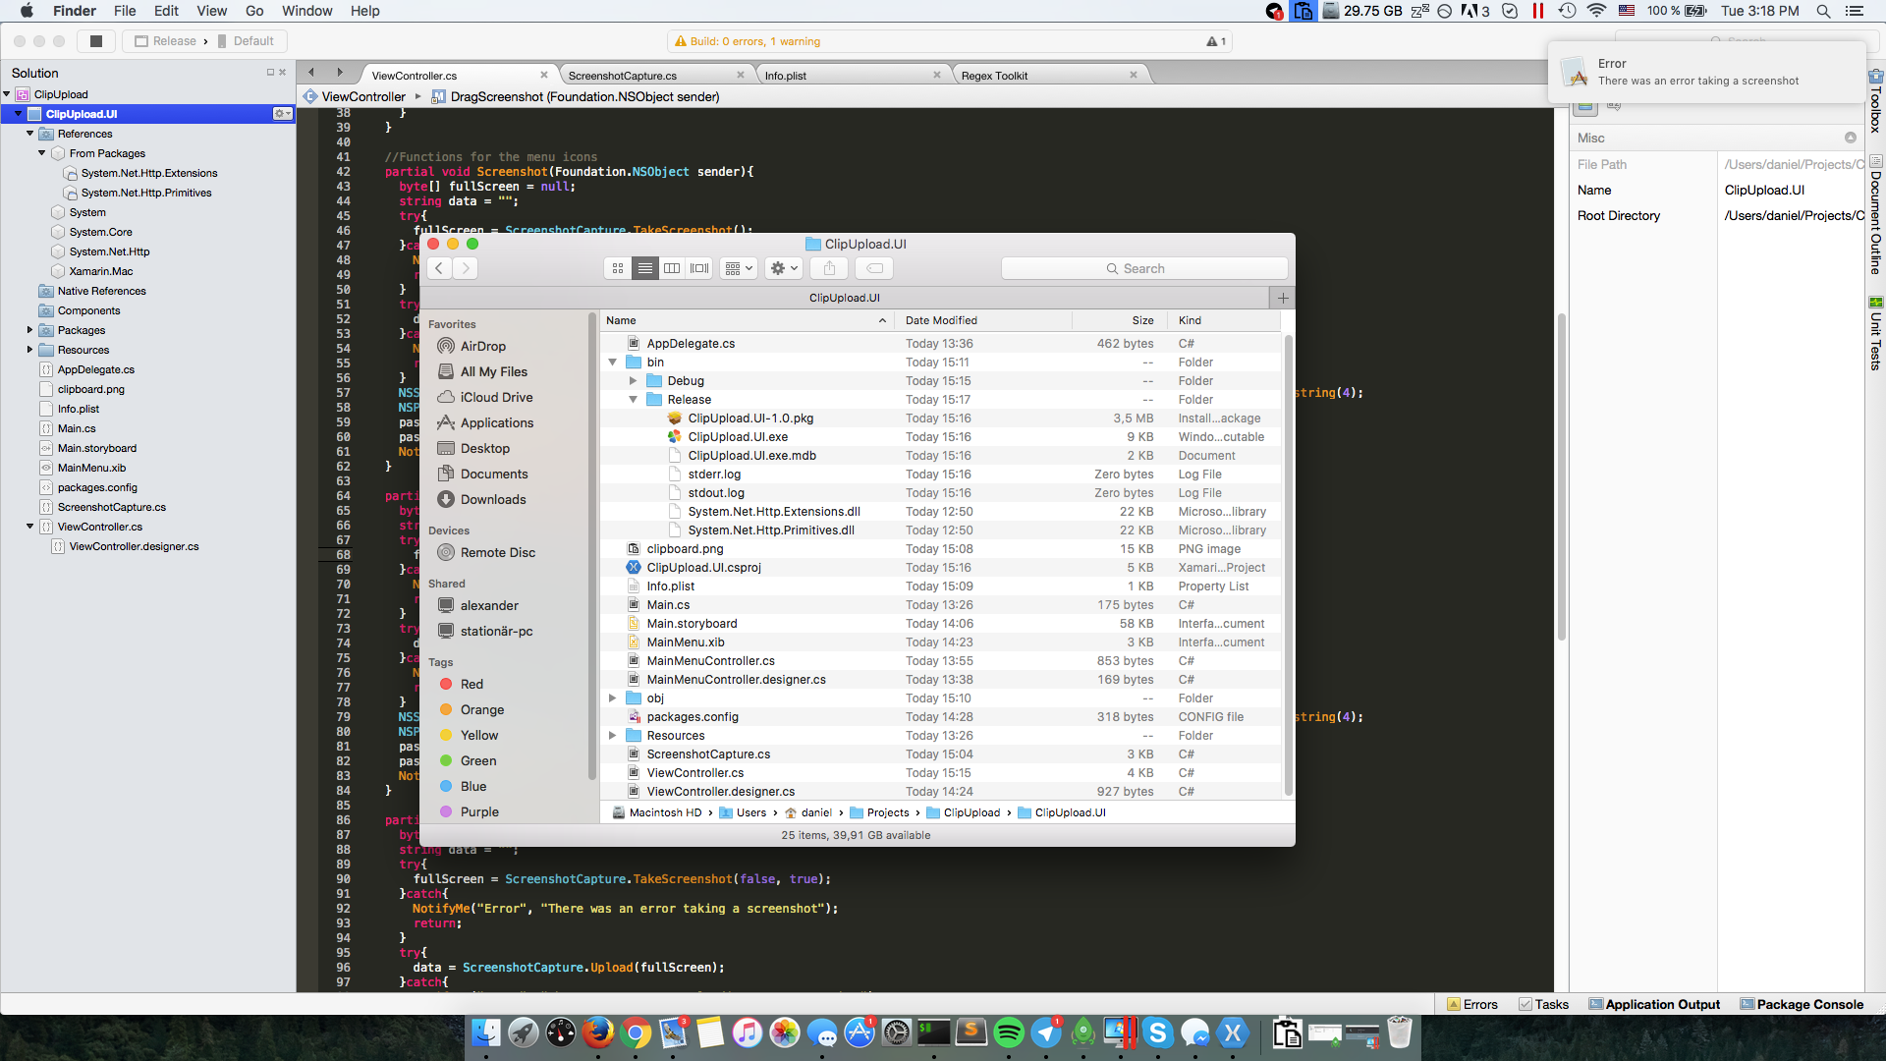
Task: Open Spotify from the Dock
Action: point(1009,1033)
